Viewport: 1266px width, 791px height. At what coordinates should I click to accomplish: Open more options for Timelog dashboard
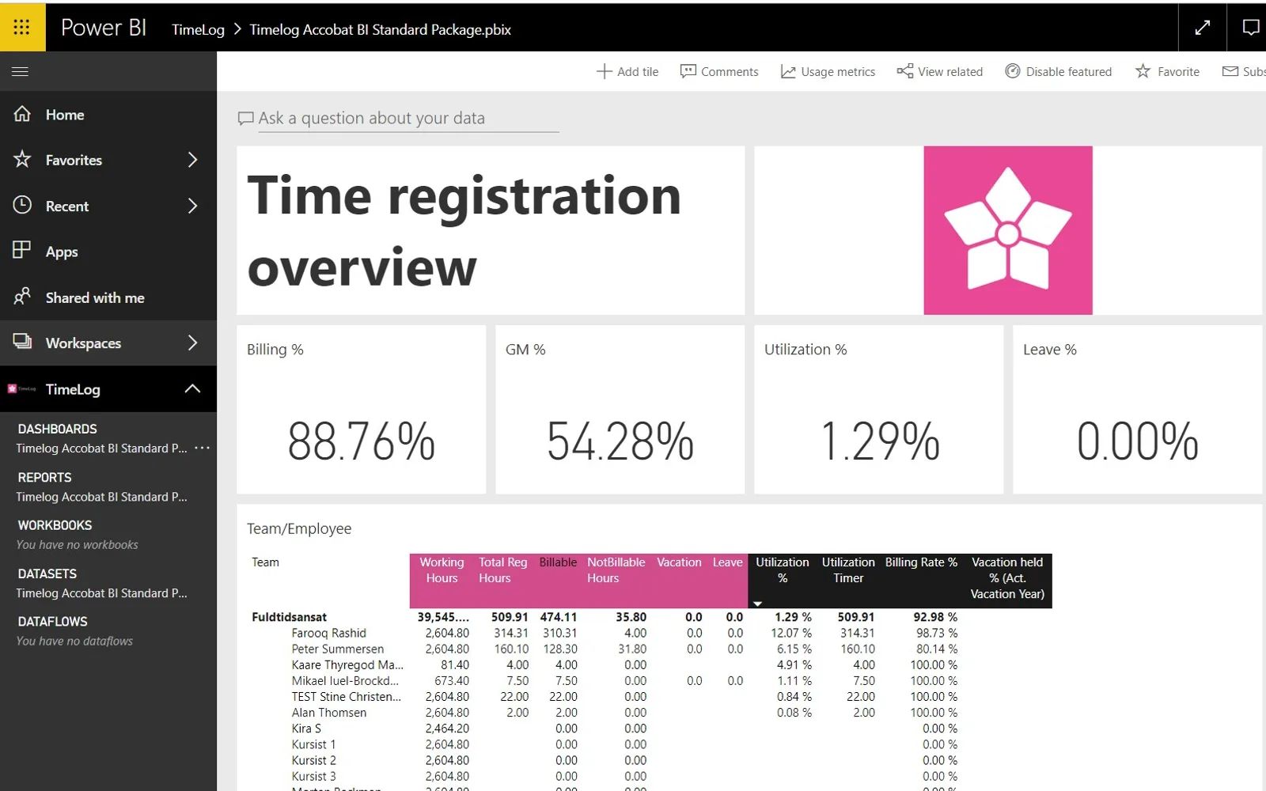203,448
